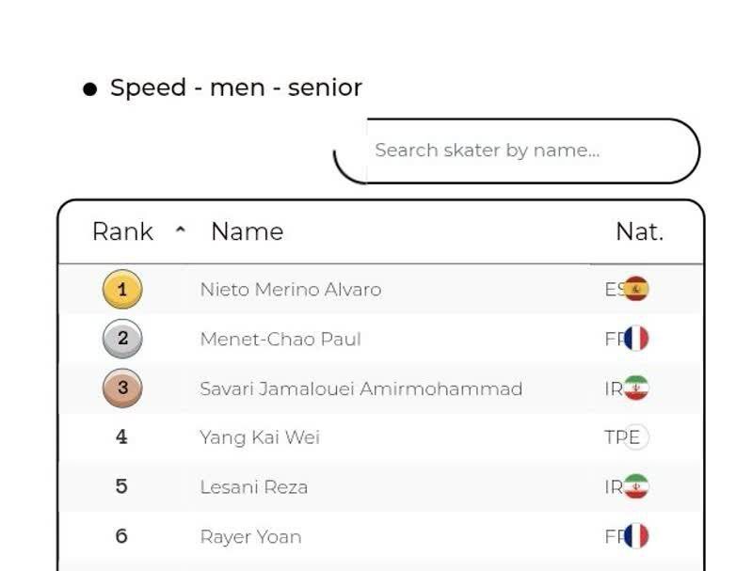Open skater Nieto Merino Alvaro
The image size is (736, 571).
click(290, 290)
